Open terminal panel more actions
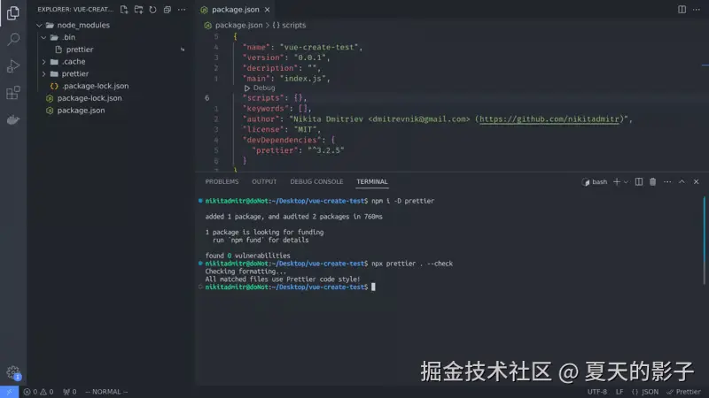The image size is (709, 398). coord(667,182)
